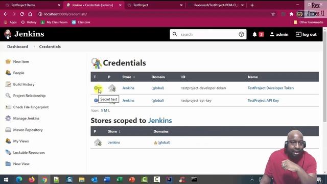The height and width of the screenshot is (184, 327).
Task: Click the Jenkins search field
Action: 208,34
